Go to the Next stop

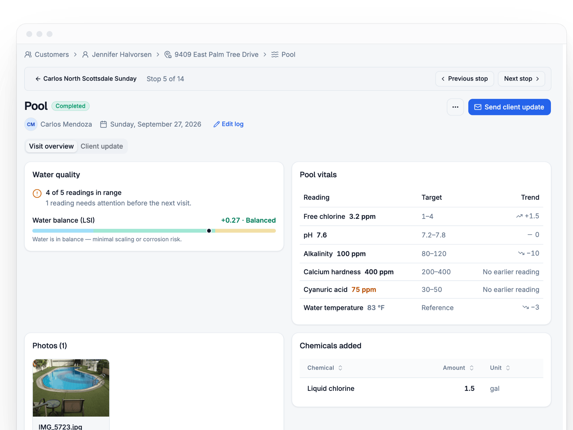click(x=521, y=79)
